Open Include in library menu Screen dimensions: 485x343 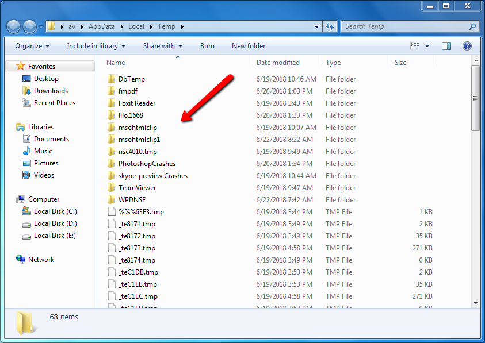point(96,46)
